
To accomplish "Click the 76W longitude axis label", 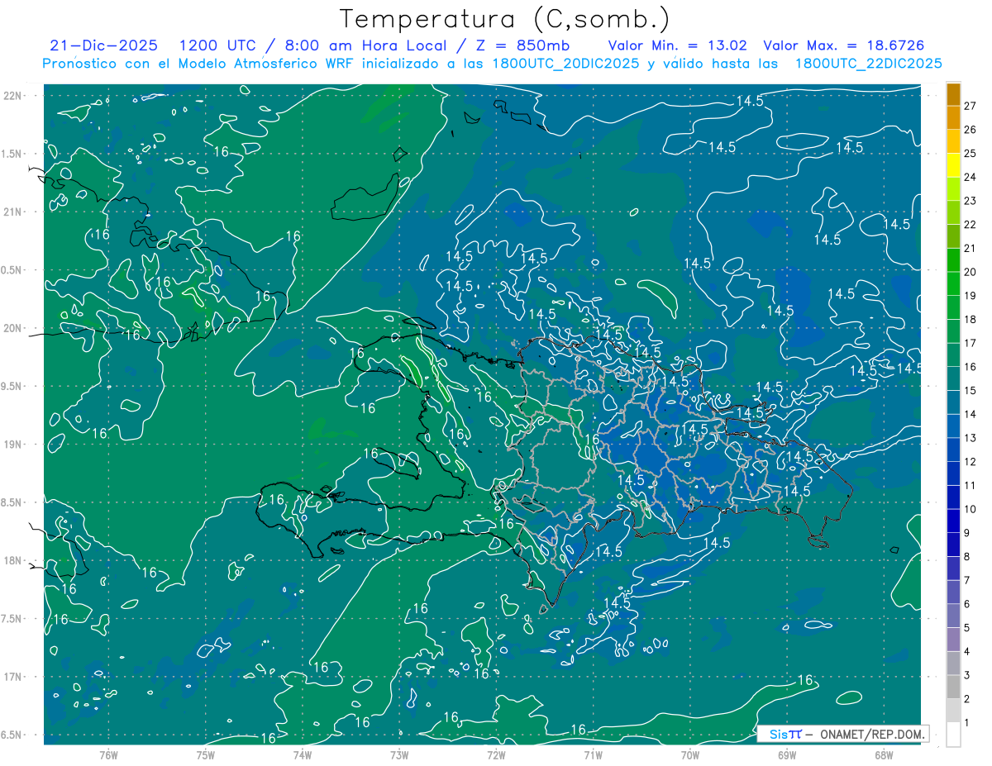I will point(108,754).
